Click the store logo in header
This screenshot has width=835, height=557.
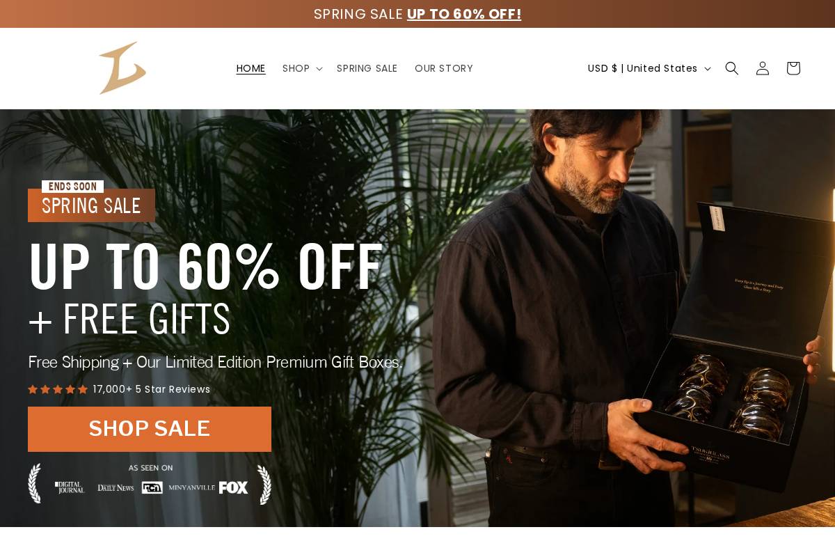(122, 68)
